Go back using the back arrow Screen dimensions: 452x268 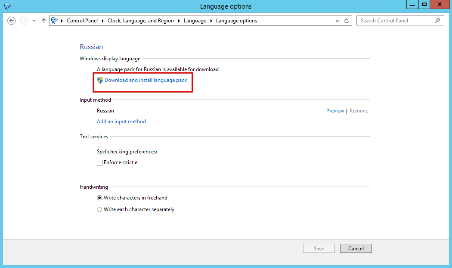point(12,21)
